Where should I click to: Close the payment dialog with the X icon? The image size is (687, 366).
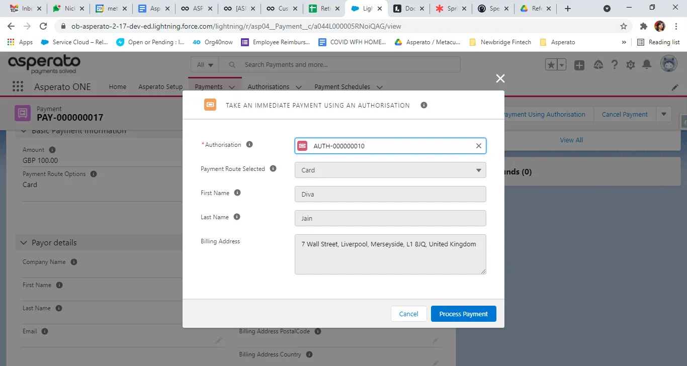pyautogui.click(x=500, y=78)
